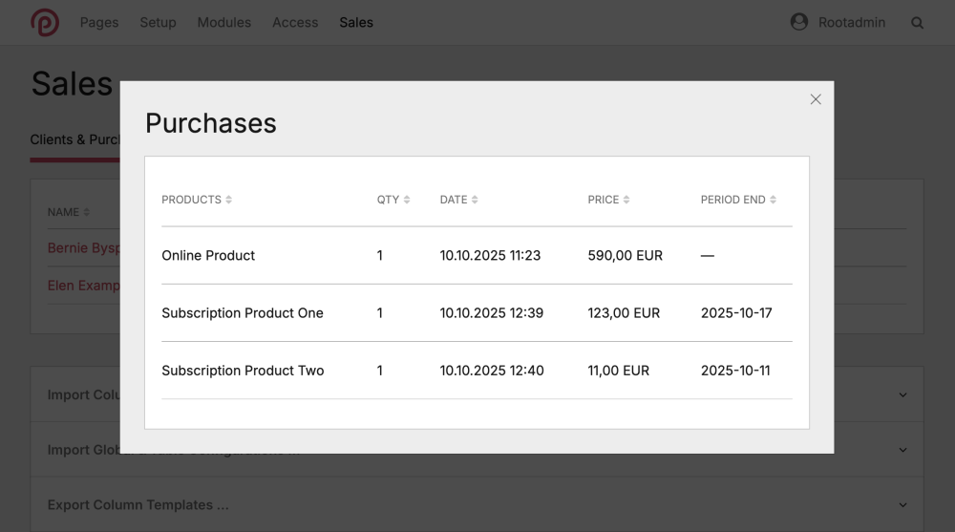Screen dimensions: 955x532
Task: Expand the Import Global section chevron
Action: (902, 450)
